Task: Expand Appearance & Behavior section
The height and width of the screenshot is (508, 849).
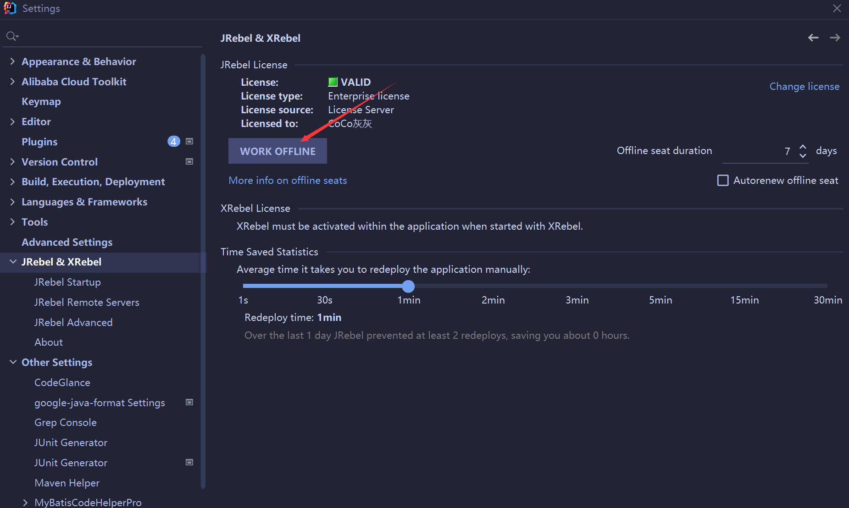Action: pyautogui.click(x=12, y=61)
